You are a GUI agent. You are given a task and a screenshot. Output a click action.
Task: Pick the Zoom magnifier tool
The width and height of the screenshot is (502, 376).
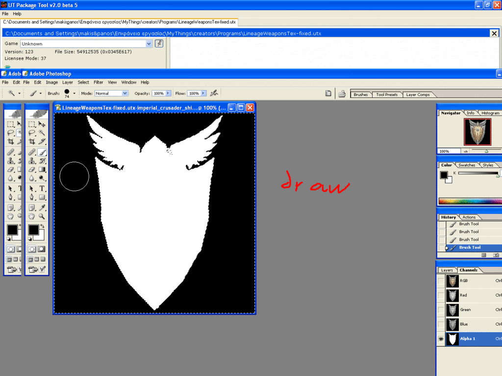[x=42, y=216]
